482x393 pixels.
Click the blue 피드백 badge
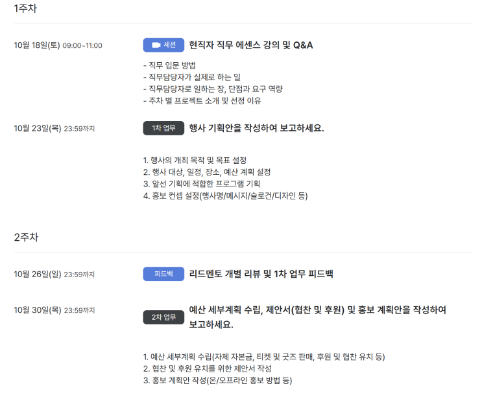tap(163, 275)
